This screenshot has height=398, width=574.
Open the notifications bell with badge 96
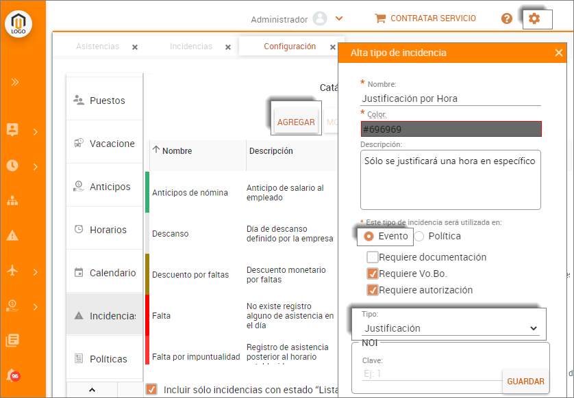(12, 375)
